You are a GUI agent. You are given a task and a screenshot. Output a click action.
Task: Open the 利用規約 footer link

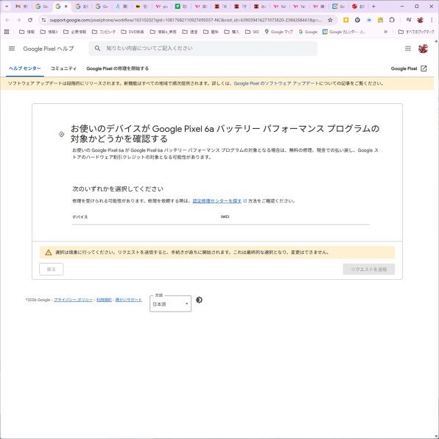point(104,300)
